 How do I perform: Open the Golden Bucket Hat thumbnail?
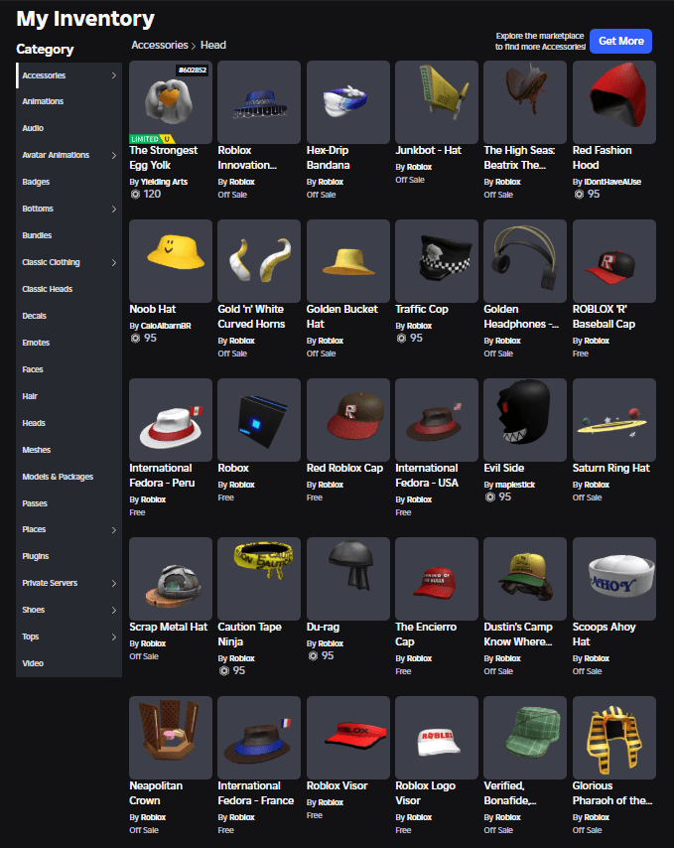(x=348, y=261)
